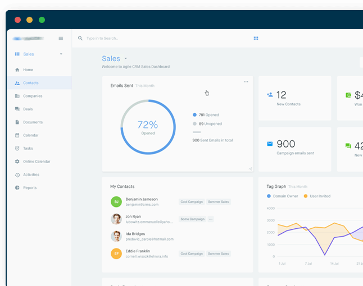
Task: Toggle User Invited legend in Tag Graph
Action: point(306,196)
